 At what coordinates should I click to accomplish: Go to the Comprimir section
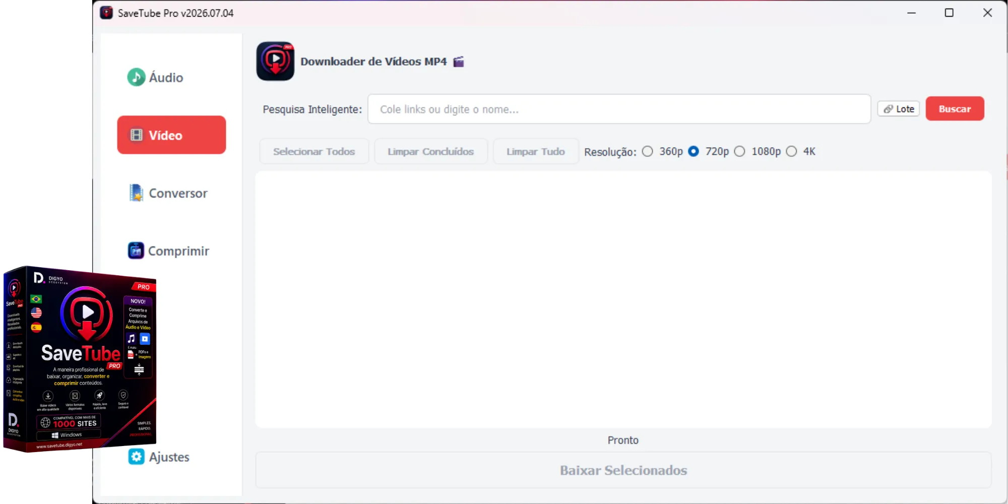168,251
